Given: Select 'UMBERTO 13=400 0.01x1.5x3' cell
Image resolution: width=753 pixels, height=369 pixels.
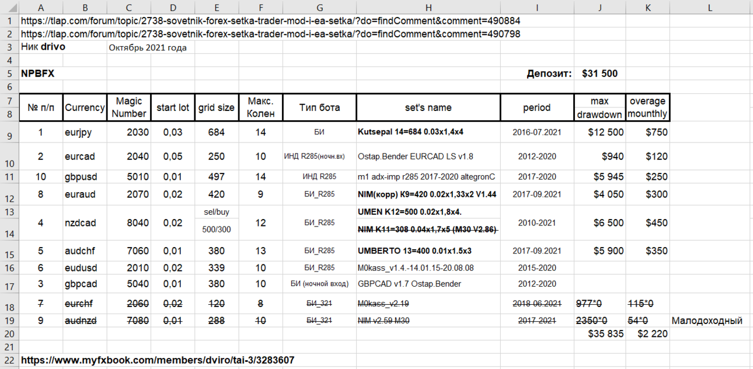Looking at the screenshot, I should click(428, 251).
